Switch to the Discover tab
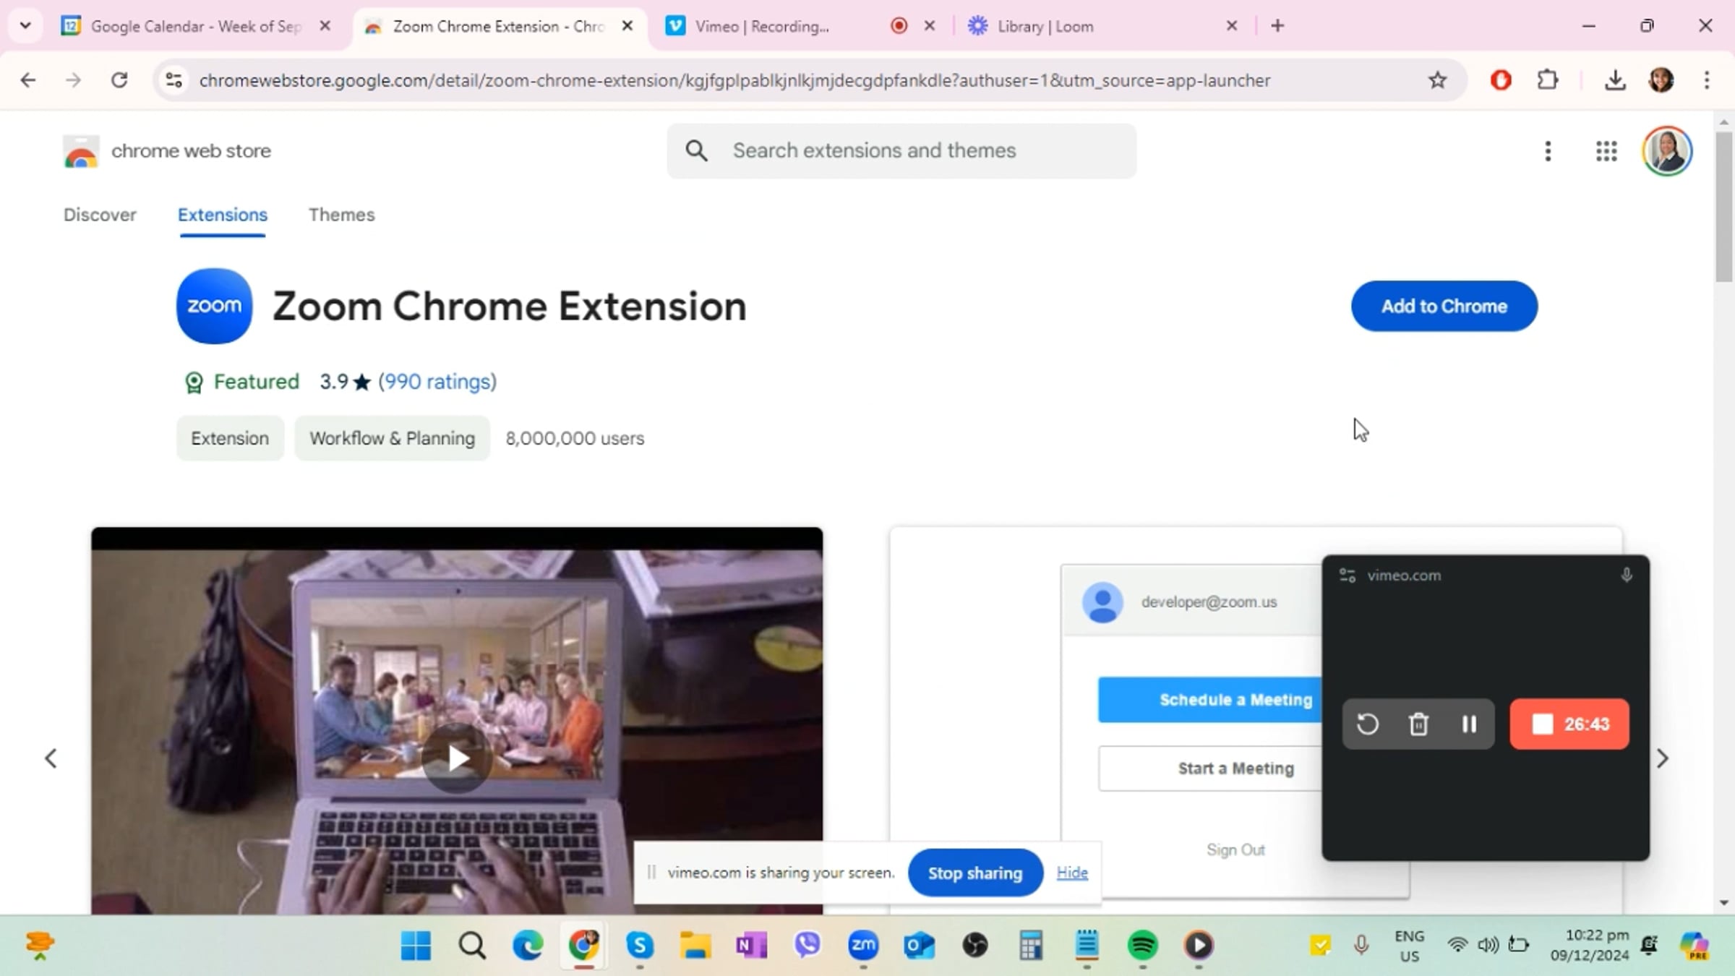The image size is (1735, 976). pos(100,215)
